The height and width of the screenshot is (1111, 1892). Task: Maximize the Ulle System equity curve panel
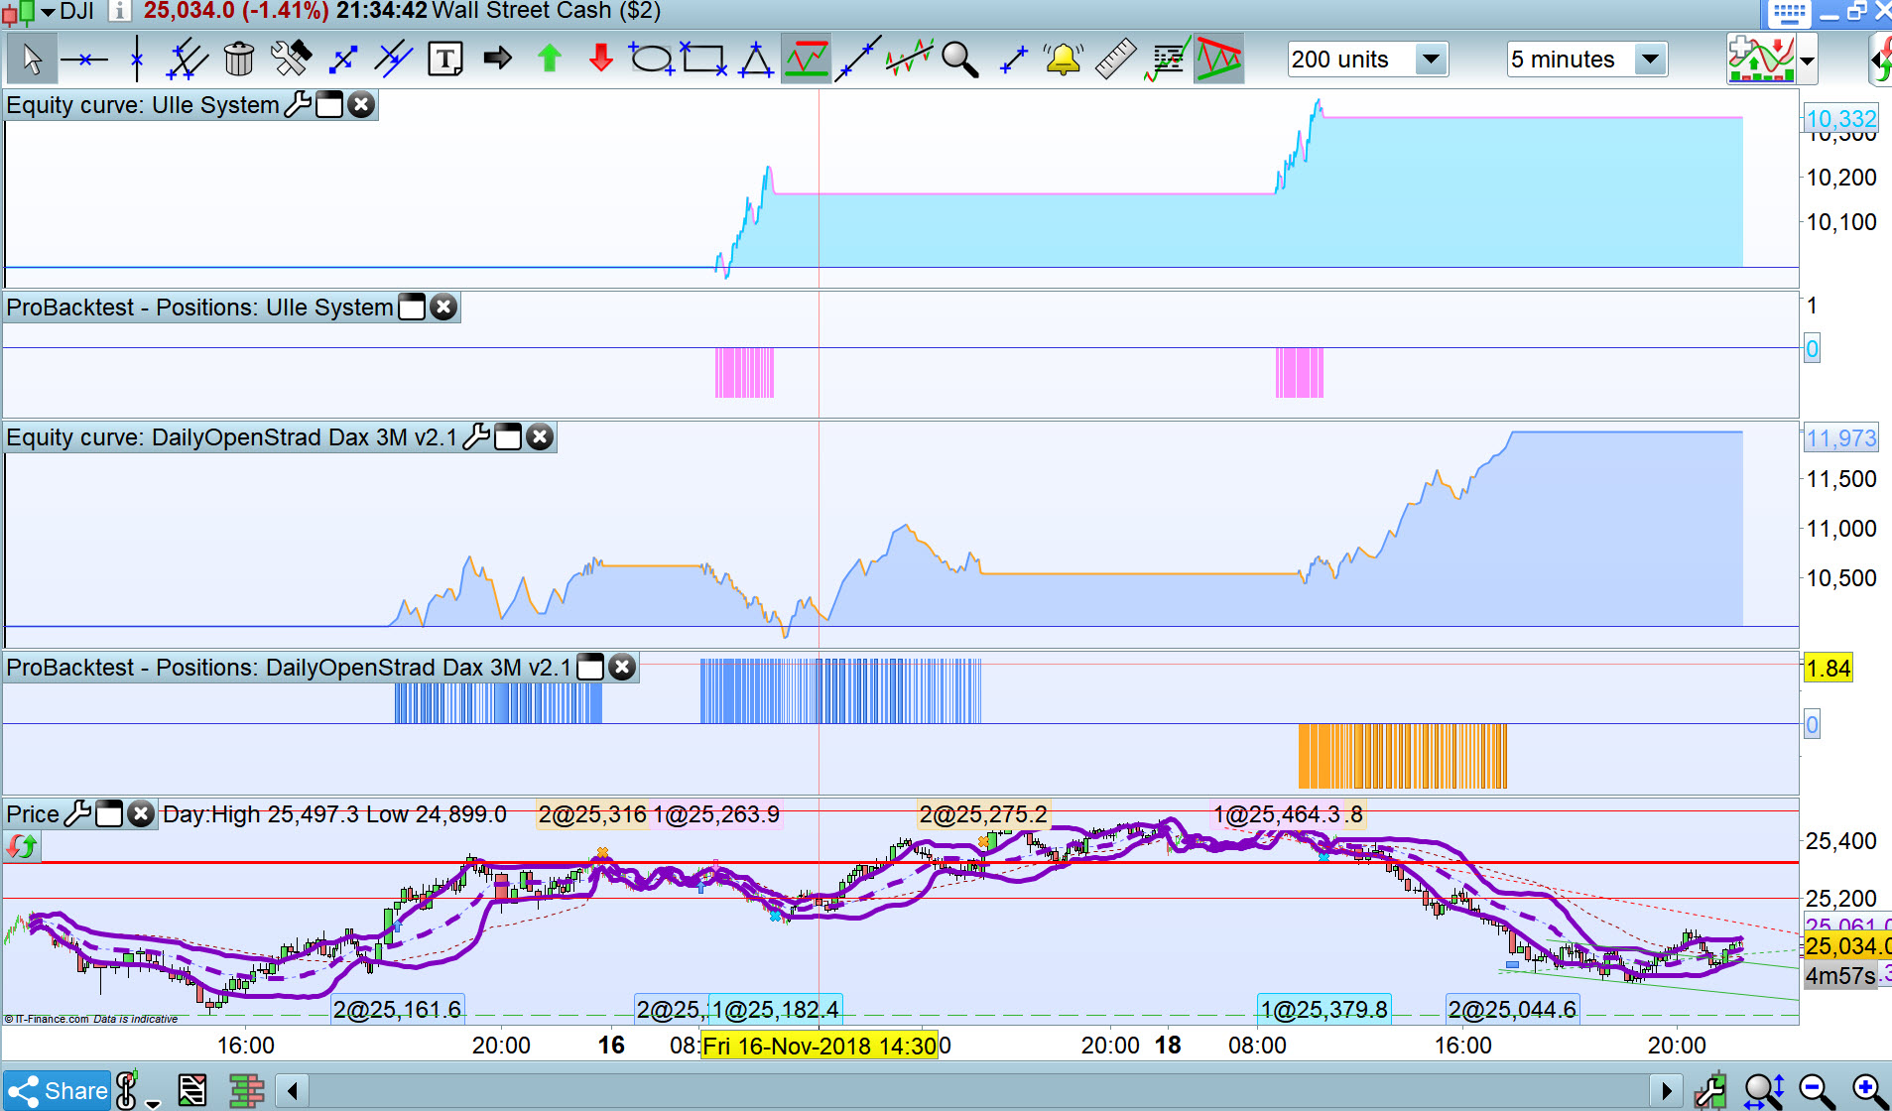(329, 104)
